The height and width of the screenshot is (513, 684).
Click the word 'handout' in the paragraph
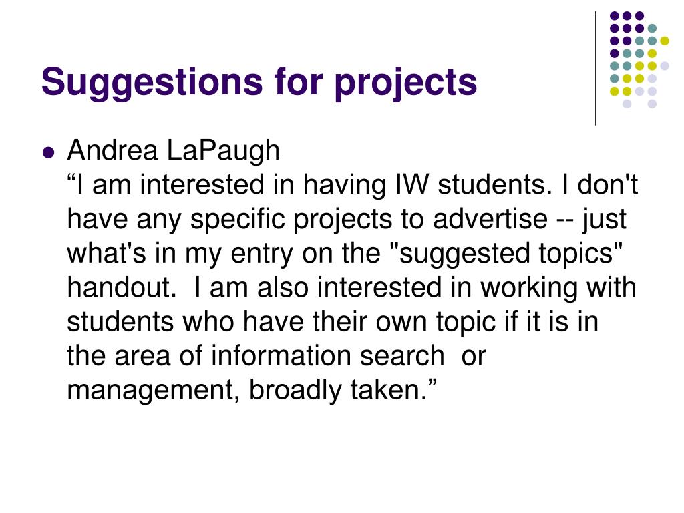point(118,287)
